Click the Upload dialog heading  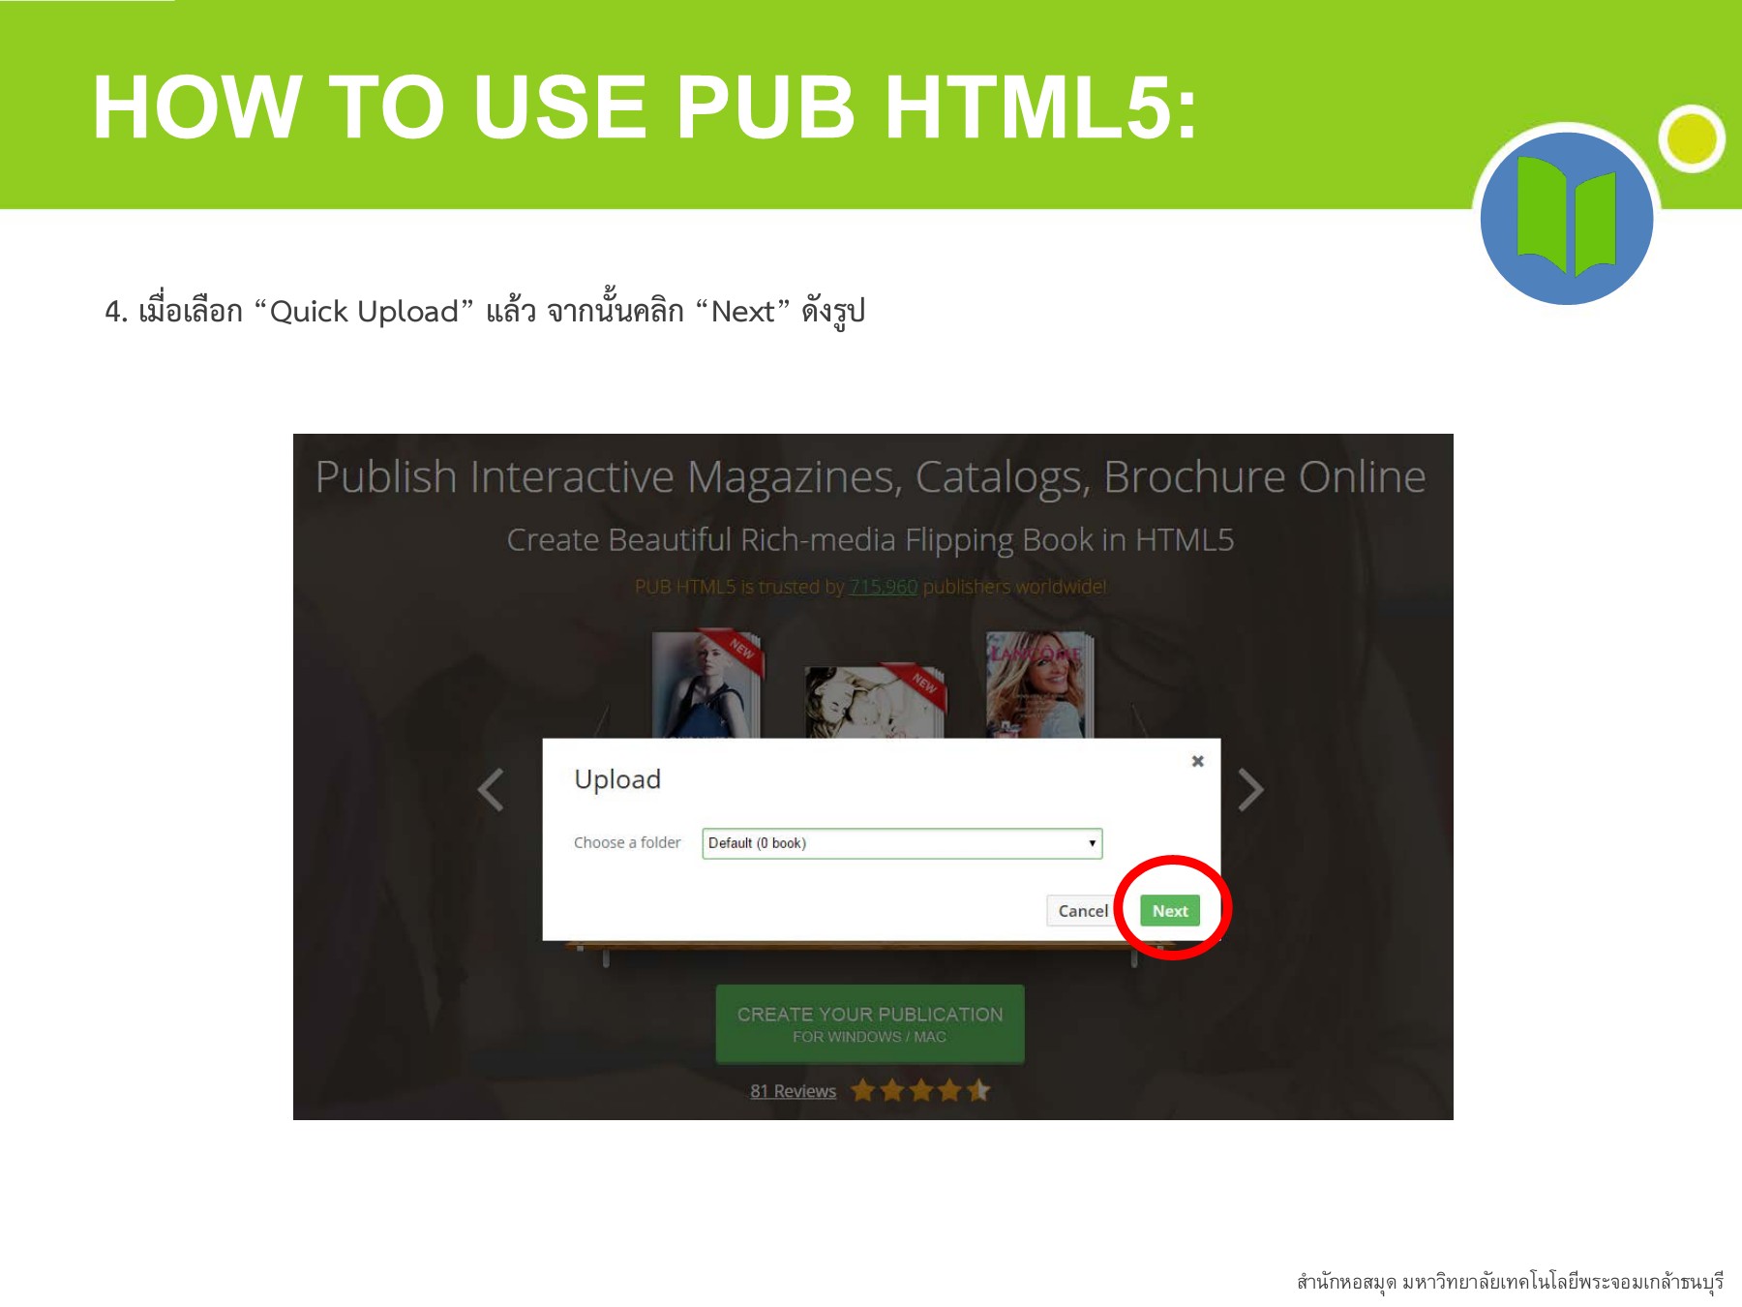[618, 779]
